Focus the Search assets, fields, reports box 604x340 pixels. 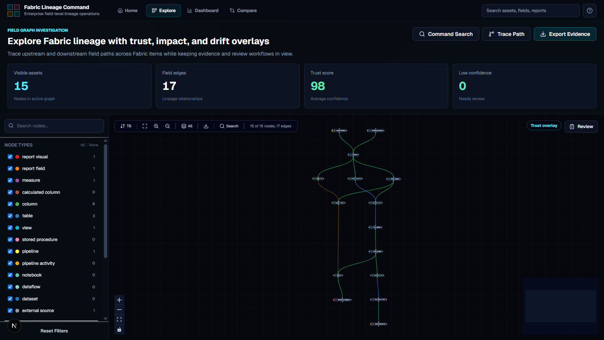(x=531, y=11)
